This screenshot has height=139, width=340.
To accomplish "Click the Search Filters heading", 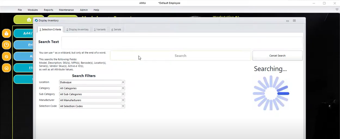I will (x=84, y=76).
